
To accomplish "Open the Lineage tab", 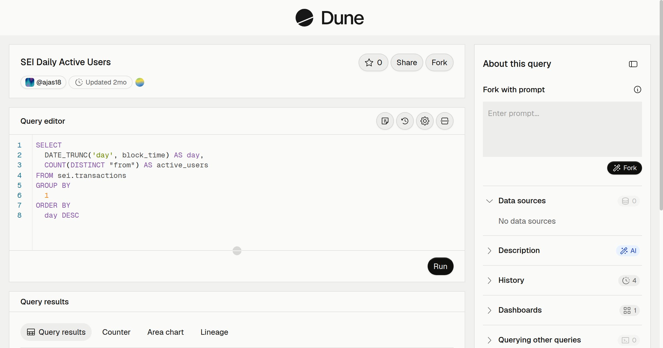I will tap(214, 332).
